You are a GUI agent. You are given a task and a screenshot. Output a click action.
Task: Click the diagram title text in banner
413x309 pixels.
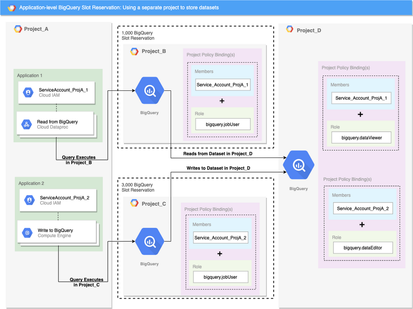point(119,7)
